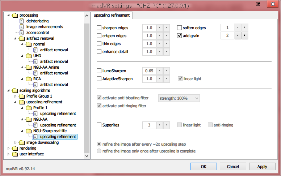
Task: Open artifact removal page under normal
Action: 54,50
